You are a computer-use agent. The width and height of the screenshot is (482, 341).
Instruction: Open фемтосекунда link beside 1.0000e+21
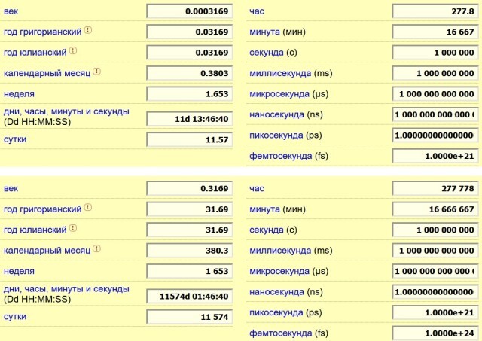tap(281, 156)
